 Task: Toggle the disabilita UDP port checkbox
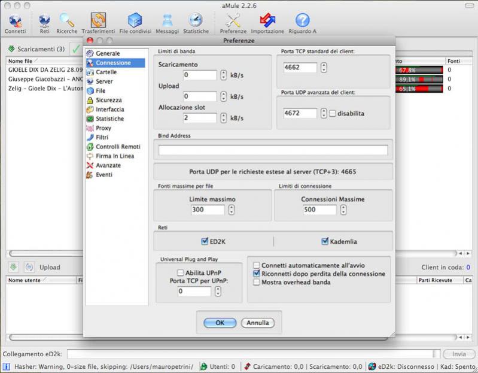pos(332,113)
